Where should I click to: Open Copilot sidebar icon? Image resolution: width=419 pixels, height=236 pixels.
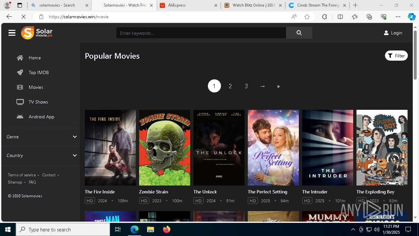coord(411,17)
